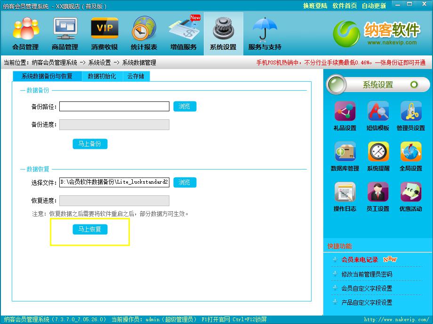Screen dimensions: 433x324
Task: Switch to the 云存储 tab
Action: pos(136,76)
